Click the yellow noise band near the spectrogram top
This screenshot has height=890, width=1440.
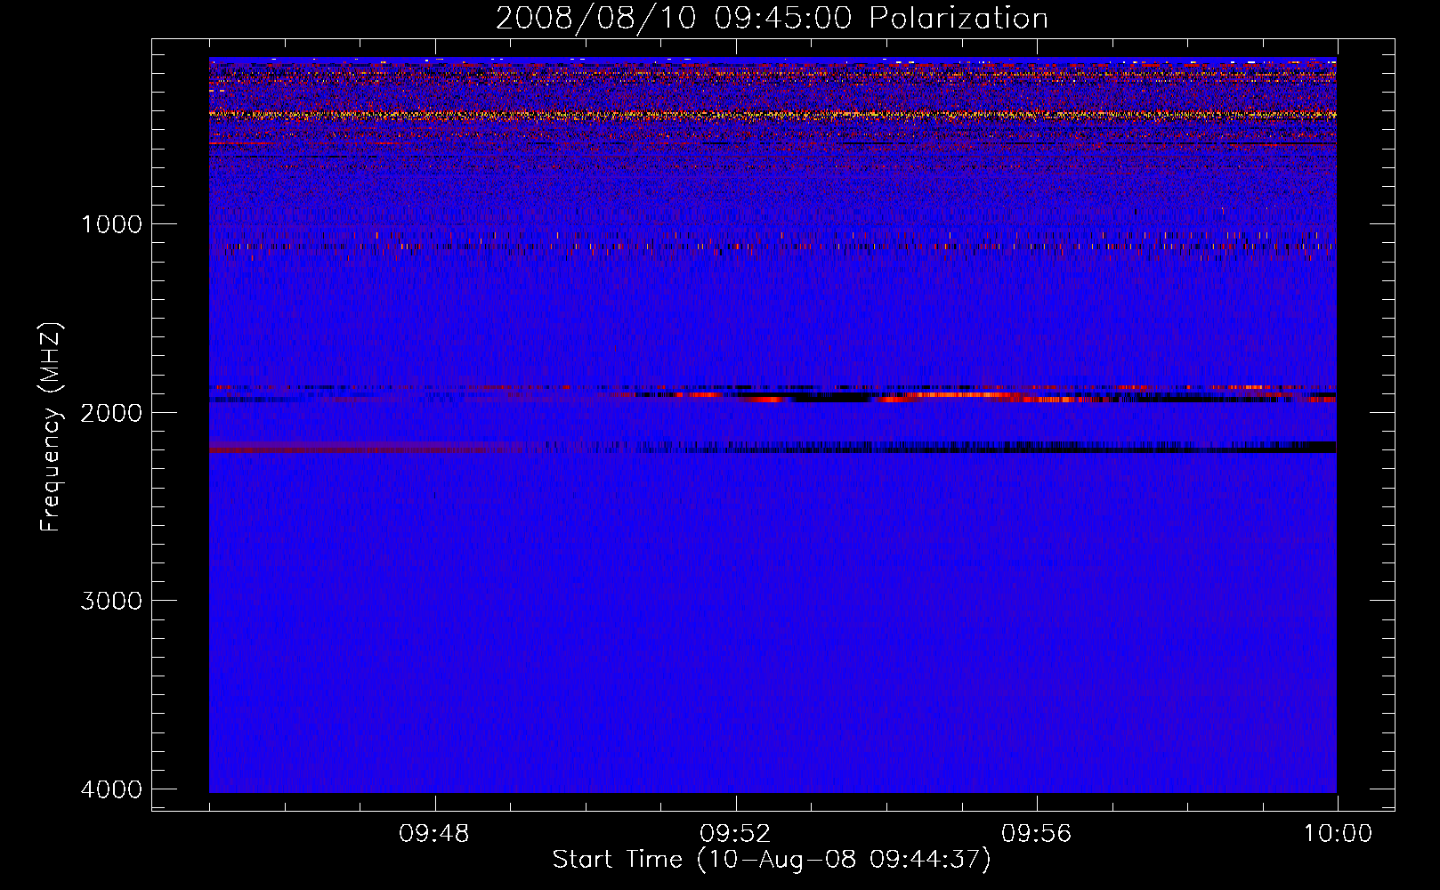click(x=773, y=115)
